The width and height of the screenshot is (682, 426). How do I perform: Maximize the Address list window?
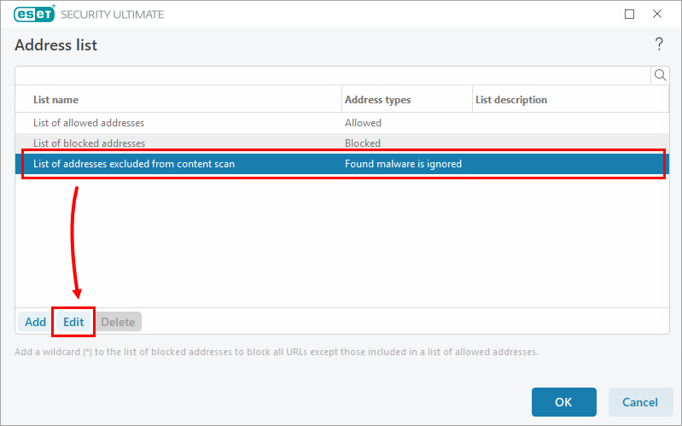pyautogui.click(x=630, y=15)
